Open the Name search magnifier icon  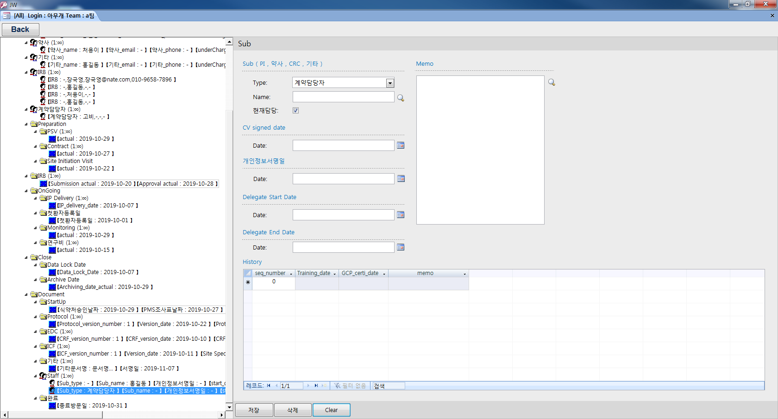[x=401, y=98]
